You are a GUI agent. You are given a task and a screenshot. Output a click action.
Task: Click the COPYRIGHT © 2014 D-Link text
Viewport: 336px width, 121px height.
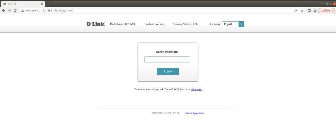(165, 113)
